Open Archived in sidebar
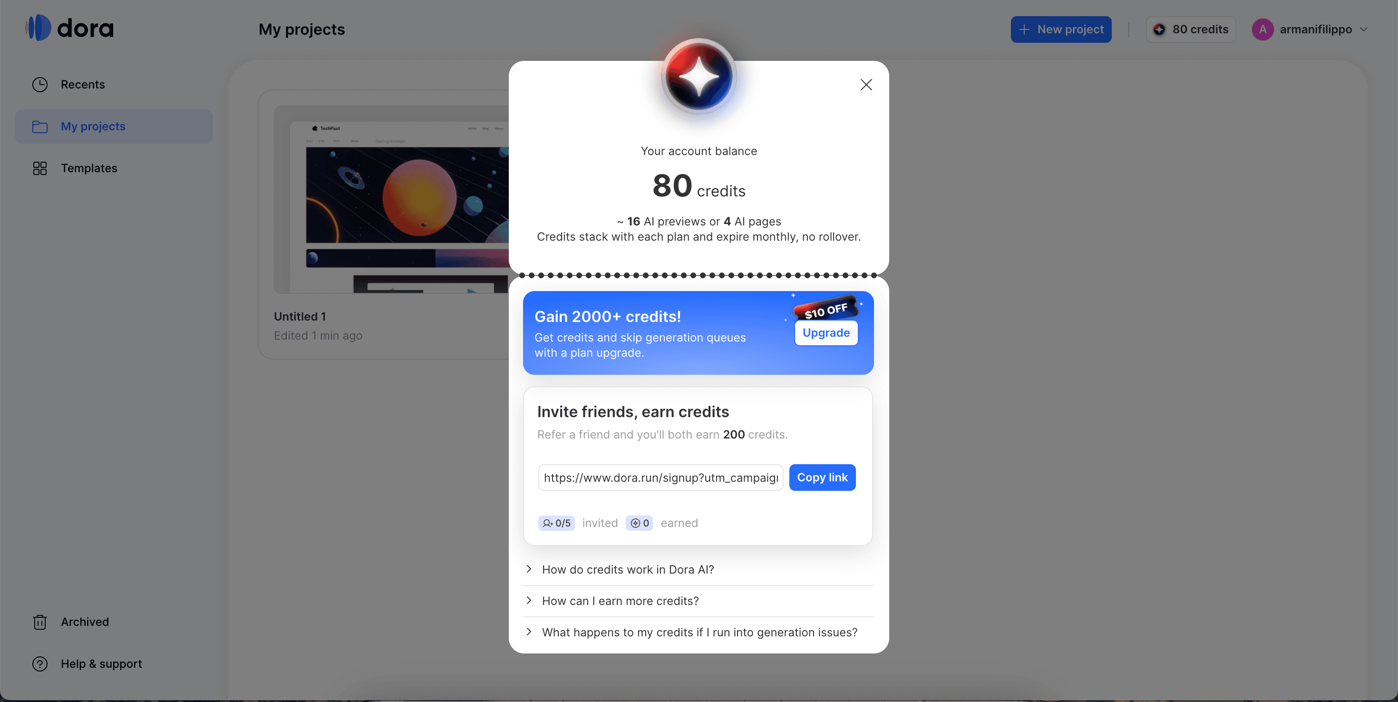1398x702 pixels. pyautogui.click(x=114, y=622)
